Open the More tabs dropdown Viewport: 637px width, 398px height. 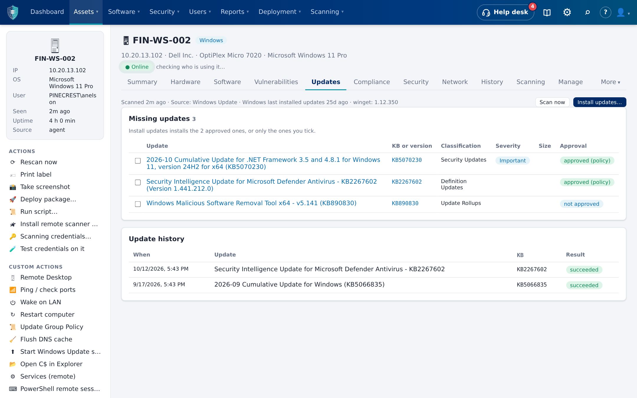610,82
